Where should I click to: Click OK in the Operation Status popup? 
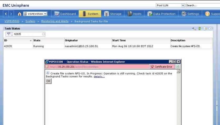(x=48, y=81)
